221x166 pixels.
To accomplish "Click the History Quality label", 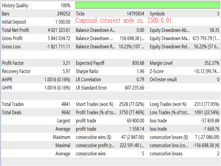I will (x=15, y=6).
